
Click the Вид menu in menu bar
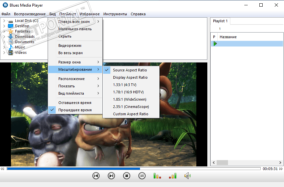[53, 14]
